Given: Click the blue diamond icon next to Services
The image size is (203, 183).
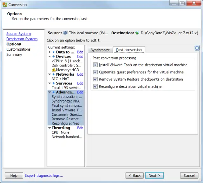Looking at the screenshot, I should pyautogui.click(x=54, y=83).
